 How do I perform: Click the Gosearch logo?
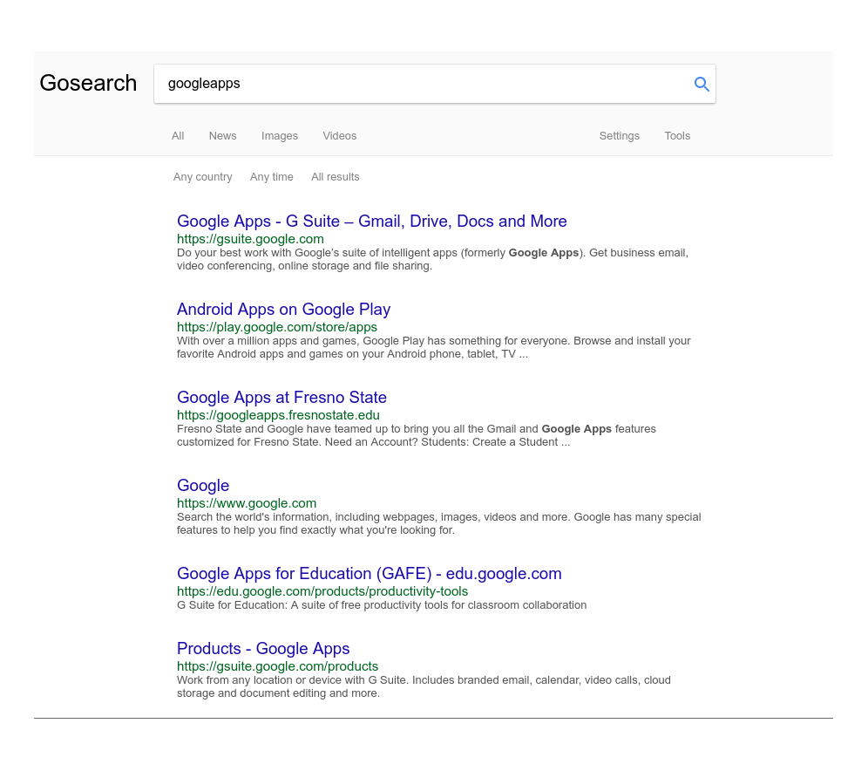(88, 83)
